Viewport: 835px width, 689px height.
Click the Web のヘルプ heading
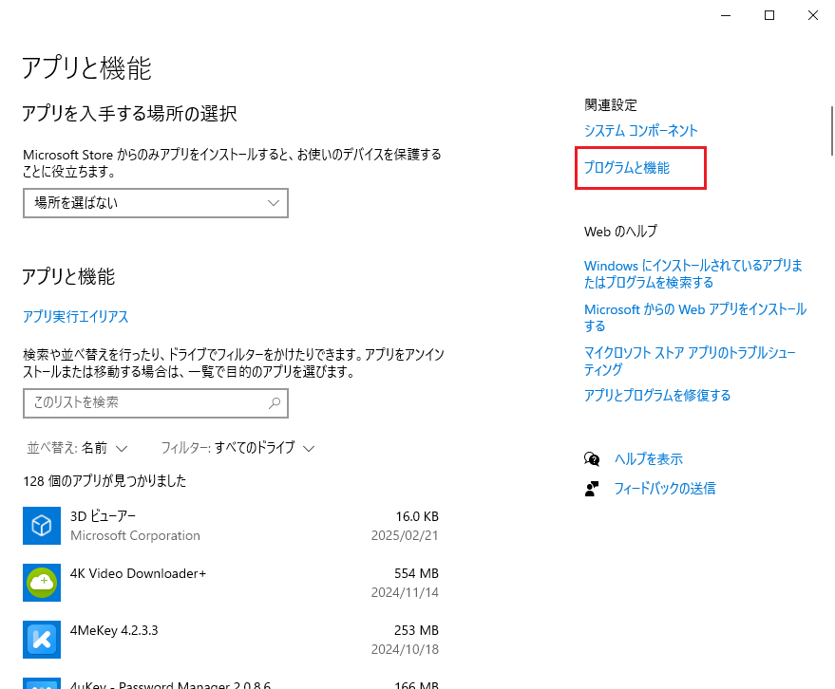620,232
